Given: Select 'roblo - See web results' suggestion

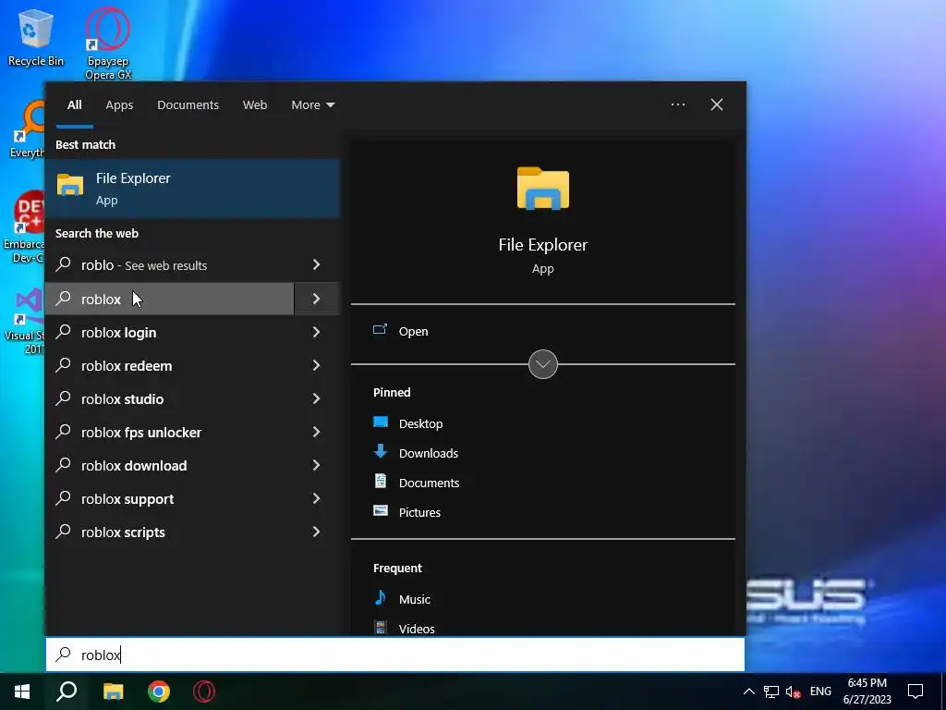Looking at the screenshot, I should tap(170, 265).
